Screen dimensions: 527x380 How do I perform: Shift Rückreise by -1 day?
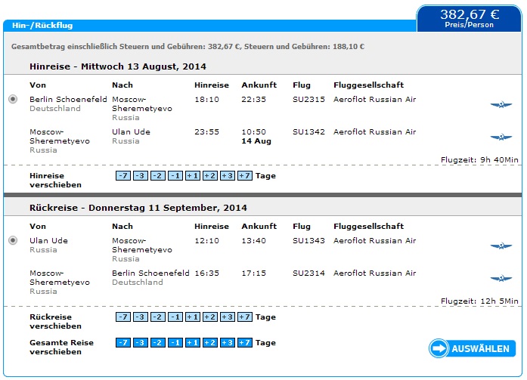click(175, 317)
